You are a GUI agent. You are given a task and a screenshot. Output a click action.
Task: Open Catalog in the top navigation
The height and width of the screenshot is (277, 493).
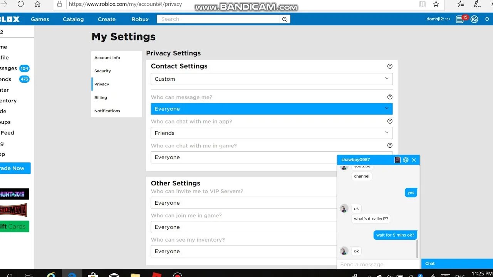[73, 19]
